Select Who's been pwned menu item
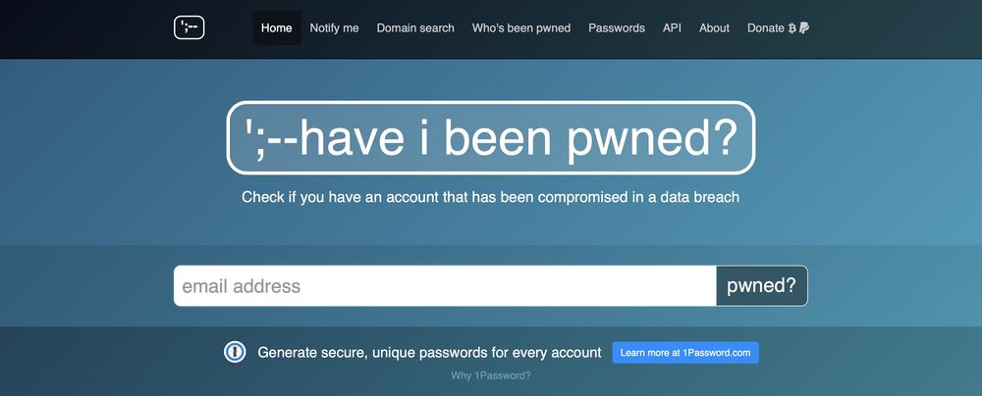The height and width of the screenshot is (396, 982). pyautogui.click(x=521, y=28)
